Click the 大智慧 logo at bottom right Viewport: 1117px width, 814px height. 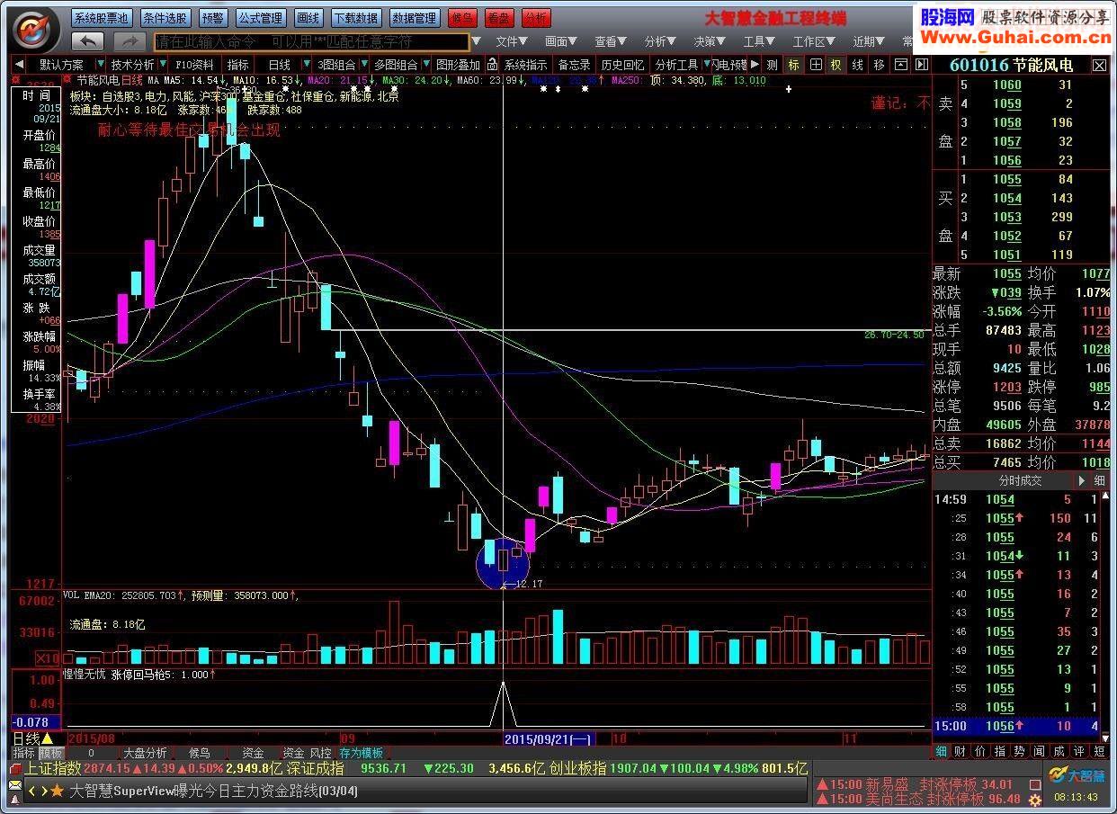1077,774
